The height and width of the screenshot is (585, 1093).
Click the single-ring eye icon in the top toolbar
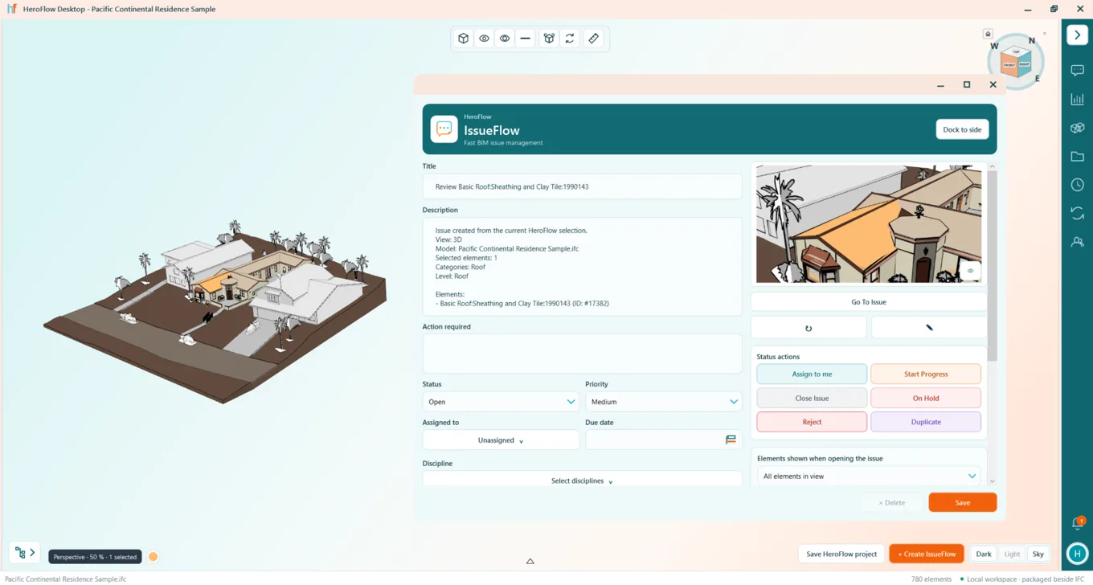pyautogui.click(x=484, y=39)
